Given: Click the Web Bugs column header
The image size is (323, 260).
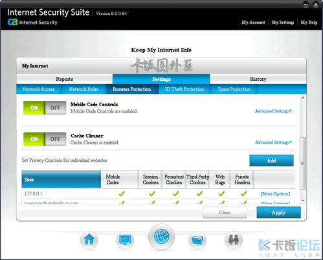Looking at the screenshot, I should pyautogui.click(x=220, y=179).
